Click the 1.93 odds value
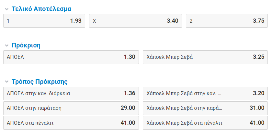 click(x=76, y=21)
